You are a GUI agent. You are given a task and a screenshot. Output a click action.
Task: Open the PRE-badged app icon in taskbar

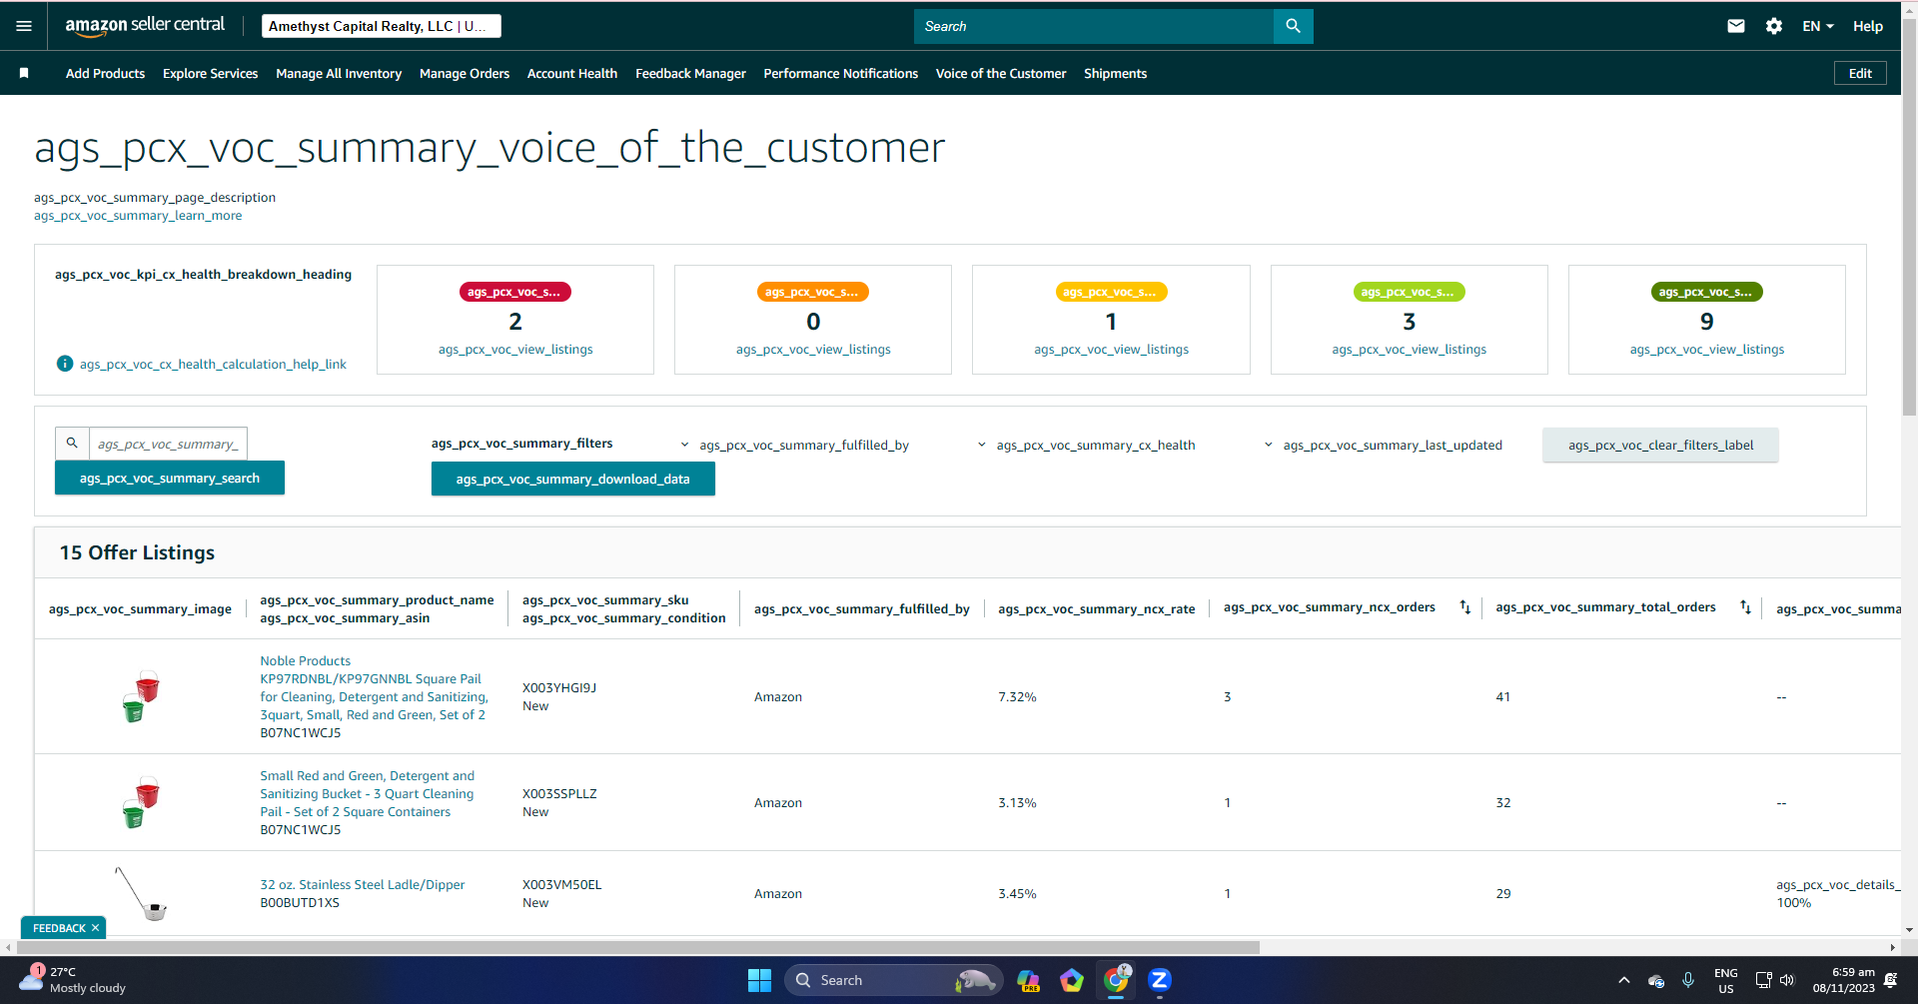[1028, 980]
